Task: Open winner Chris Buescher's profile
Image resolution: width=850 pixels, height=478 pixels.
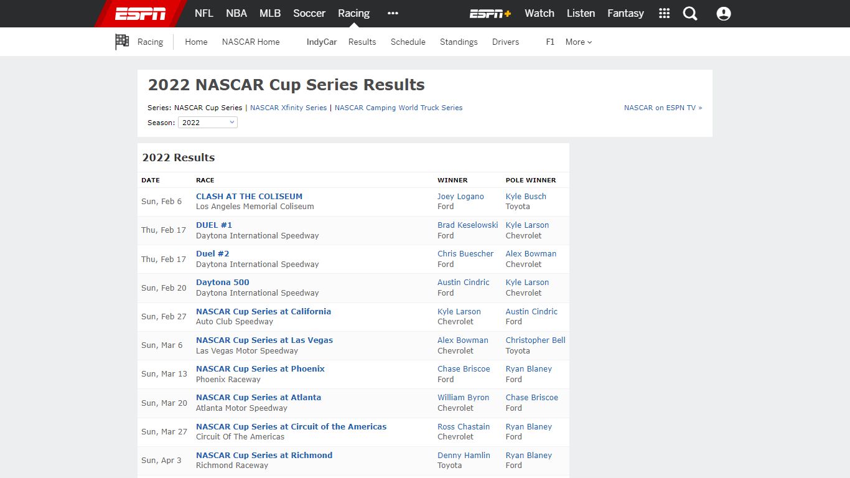Action: point(465,253)
